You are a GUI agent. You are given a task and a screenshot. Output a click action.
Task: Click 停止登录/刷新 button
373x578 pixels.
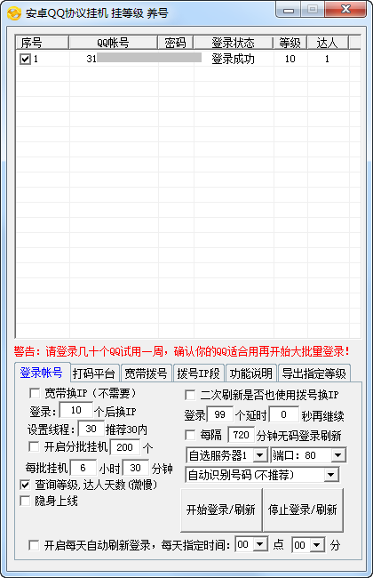tap(303, 510)
